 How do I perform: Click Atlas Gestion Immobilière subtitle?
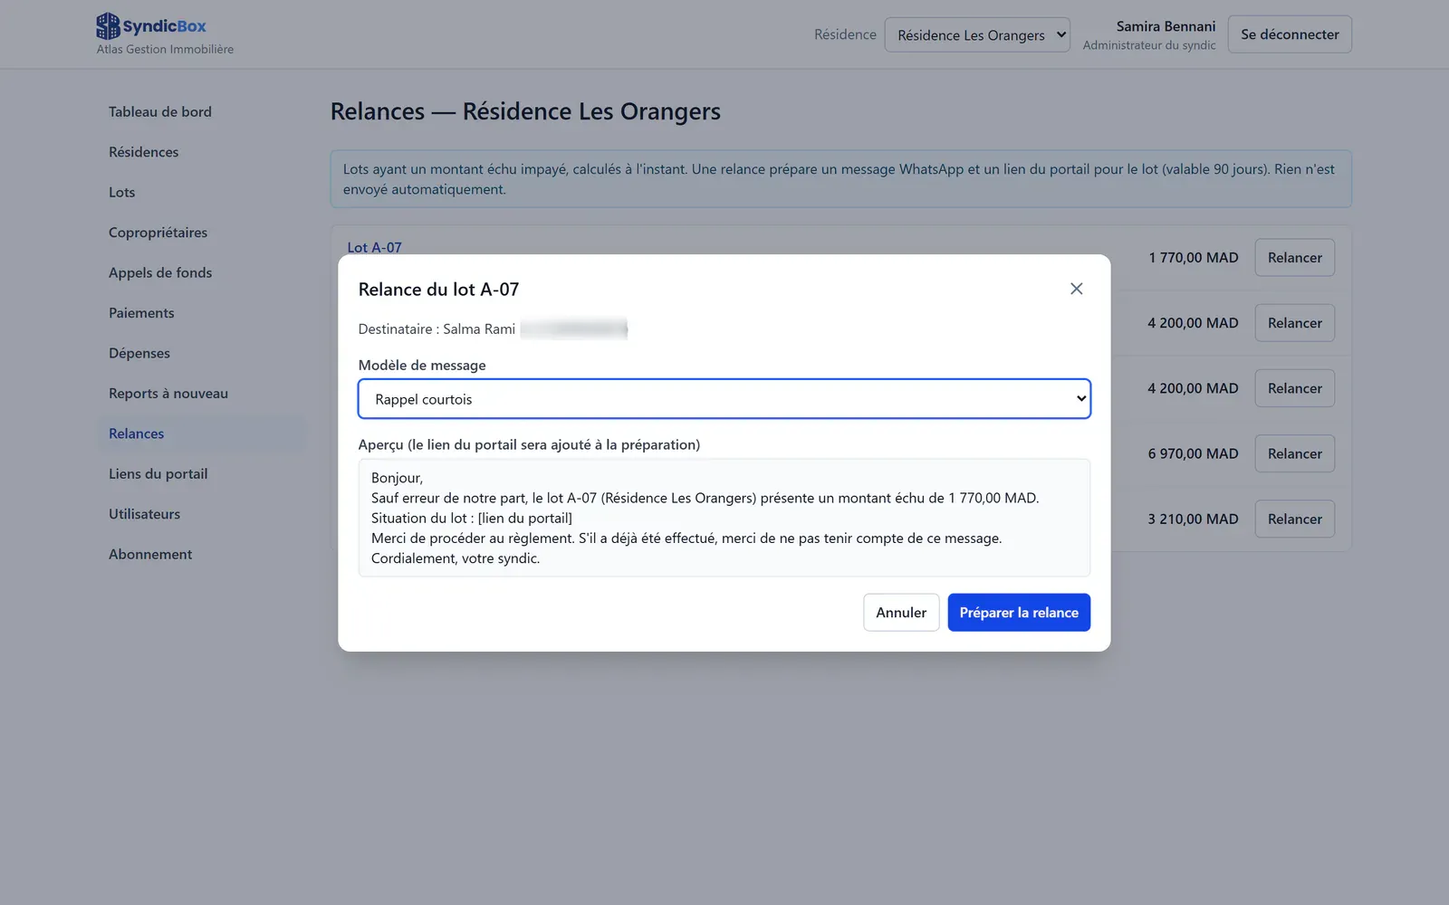click(x=165, y=49)
